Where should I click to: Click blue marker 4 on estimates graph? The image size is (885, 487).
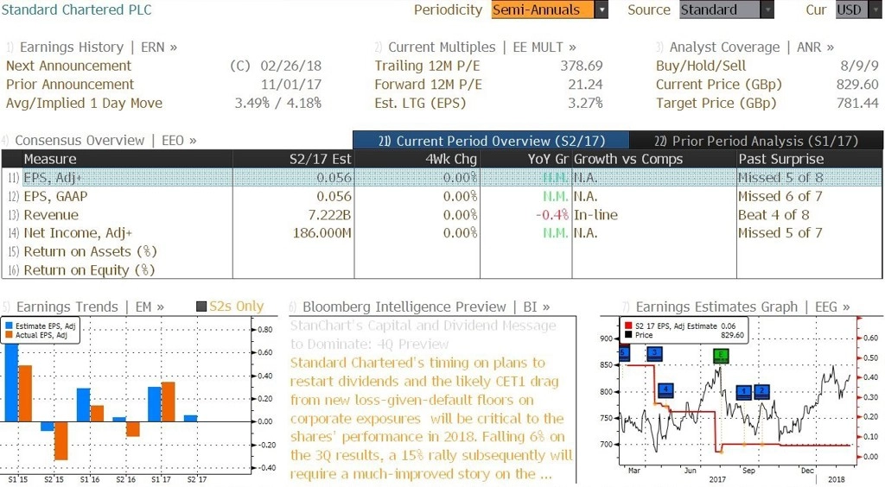665,389
